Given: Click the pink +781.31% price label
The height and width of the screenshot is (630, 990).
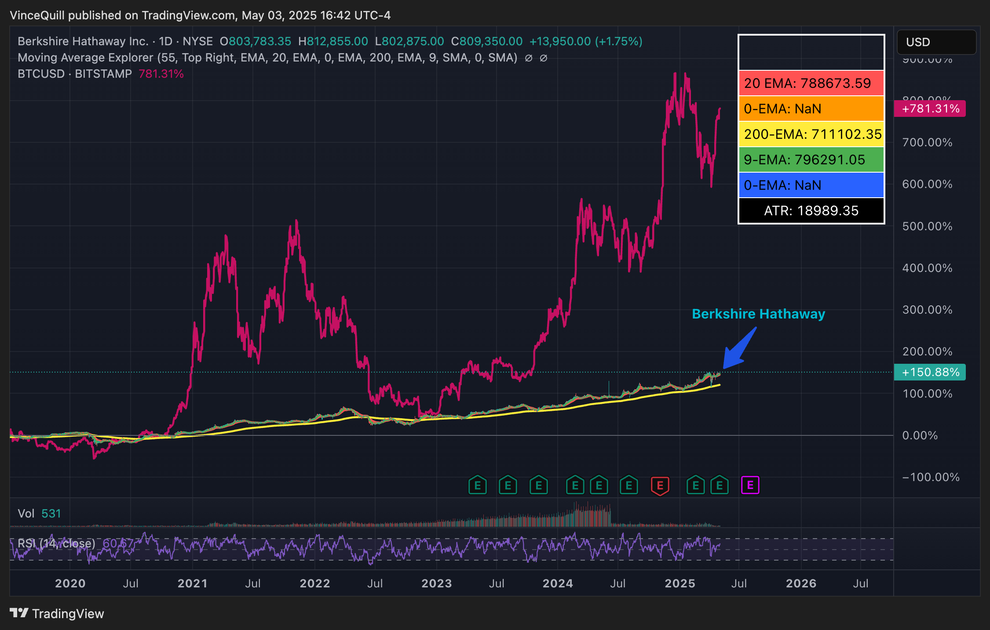Looking at the screenshot, I should click(x=930, y=109).
